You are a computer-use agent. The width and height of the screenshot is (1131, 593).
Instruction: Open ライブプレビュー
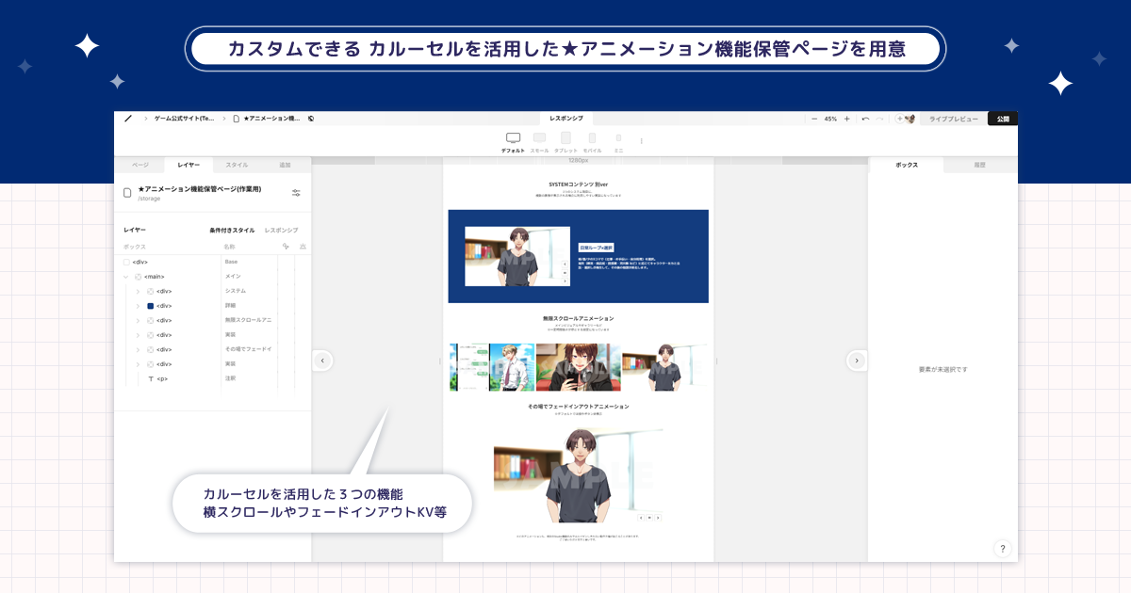[954, 118]
